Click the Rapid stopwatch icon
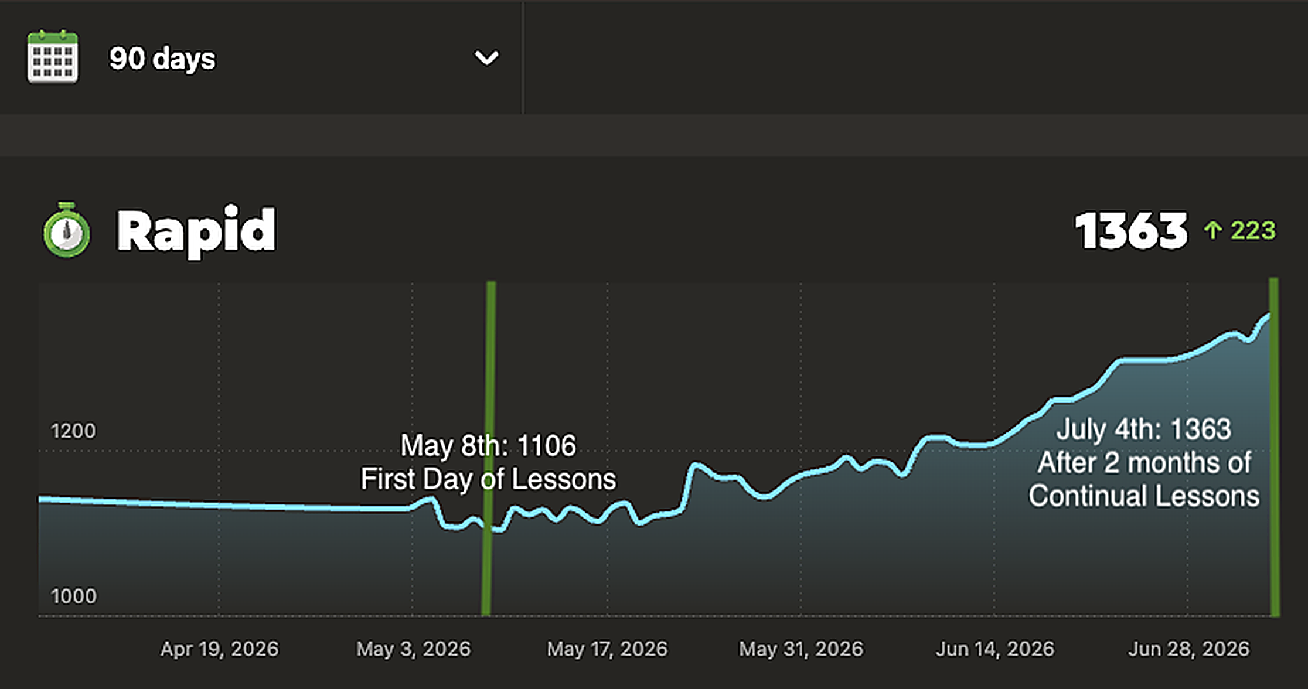This screenshot has width=1308, height=689. click(67, 230)
